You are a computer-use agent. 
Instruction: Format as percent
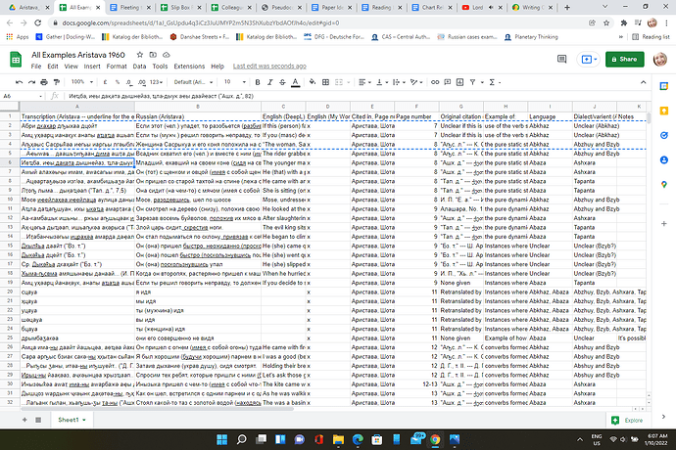click(118, 82)
